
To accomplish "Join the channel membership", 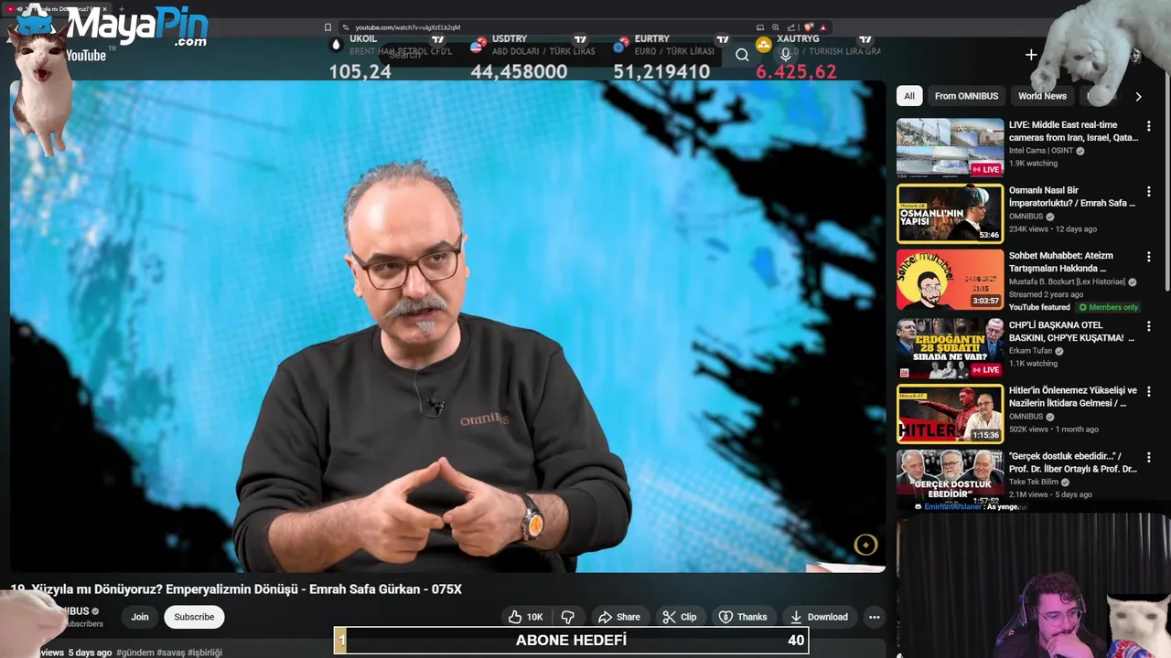I will pyautogui.click(x=139, y=617).
